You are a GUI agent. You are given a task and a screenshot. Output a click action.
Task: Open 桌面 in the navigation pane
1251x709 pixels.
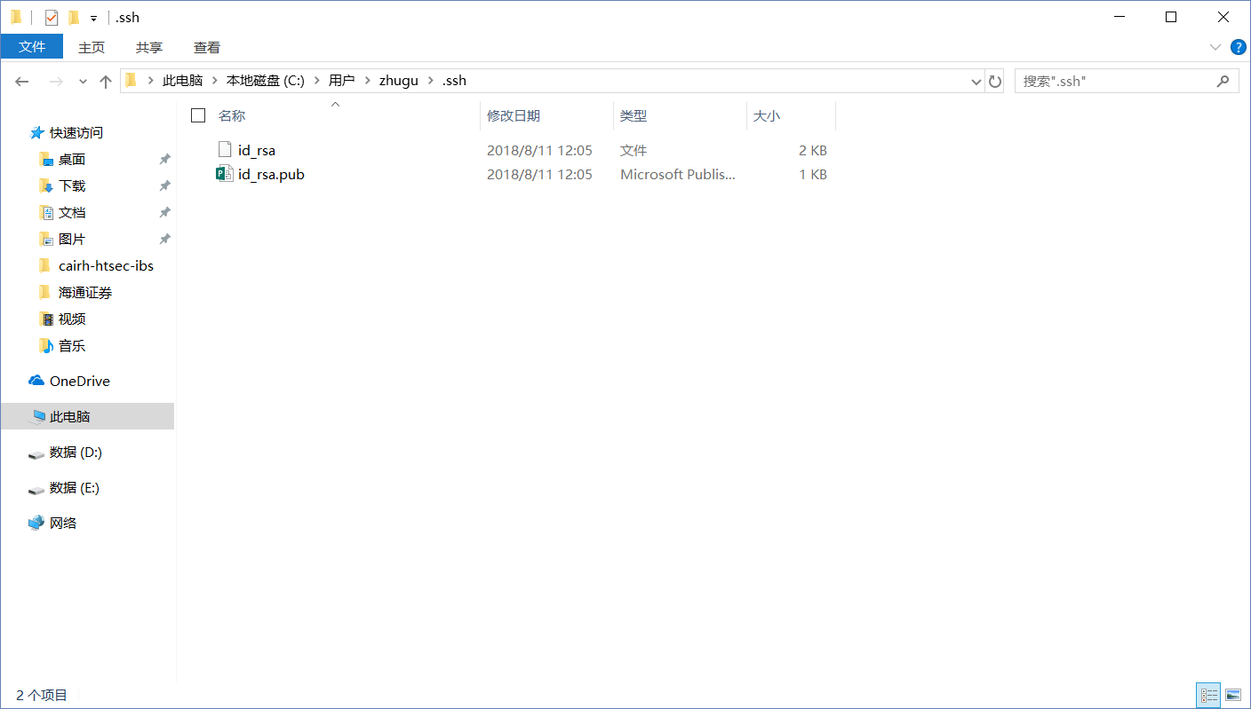(x=72, y=159)
